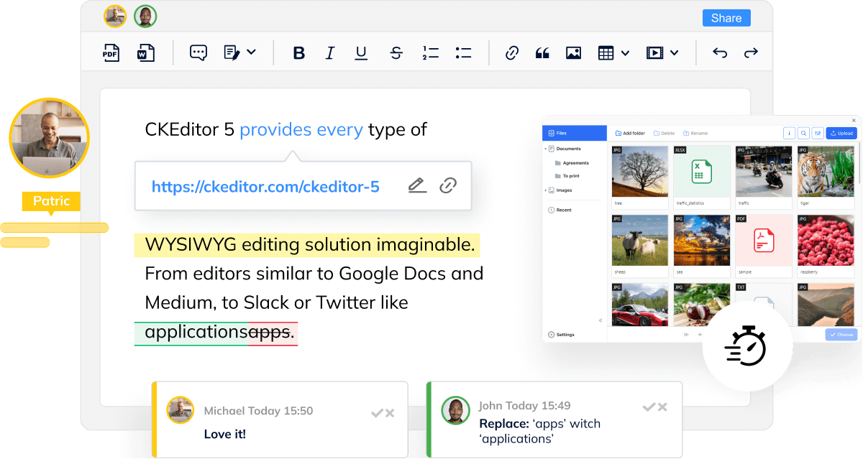Open the table insertion dropdown

[613, 52]
